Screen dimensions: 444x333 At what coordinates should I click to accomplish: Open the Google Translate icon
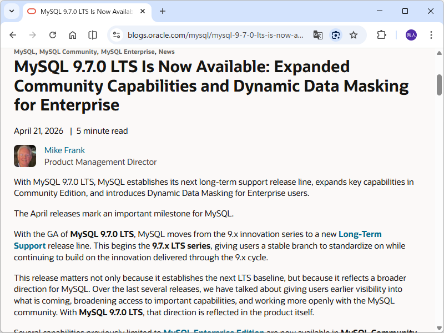pos(318,35)
